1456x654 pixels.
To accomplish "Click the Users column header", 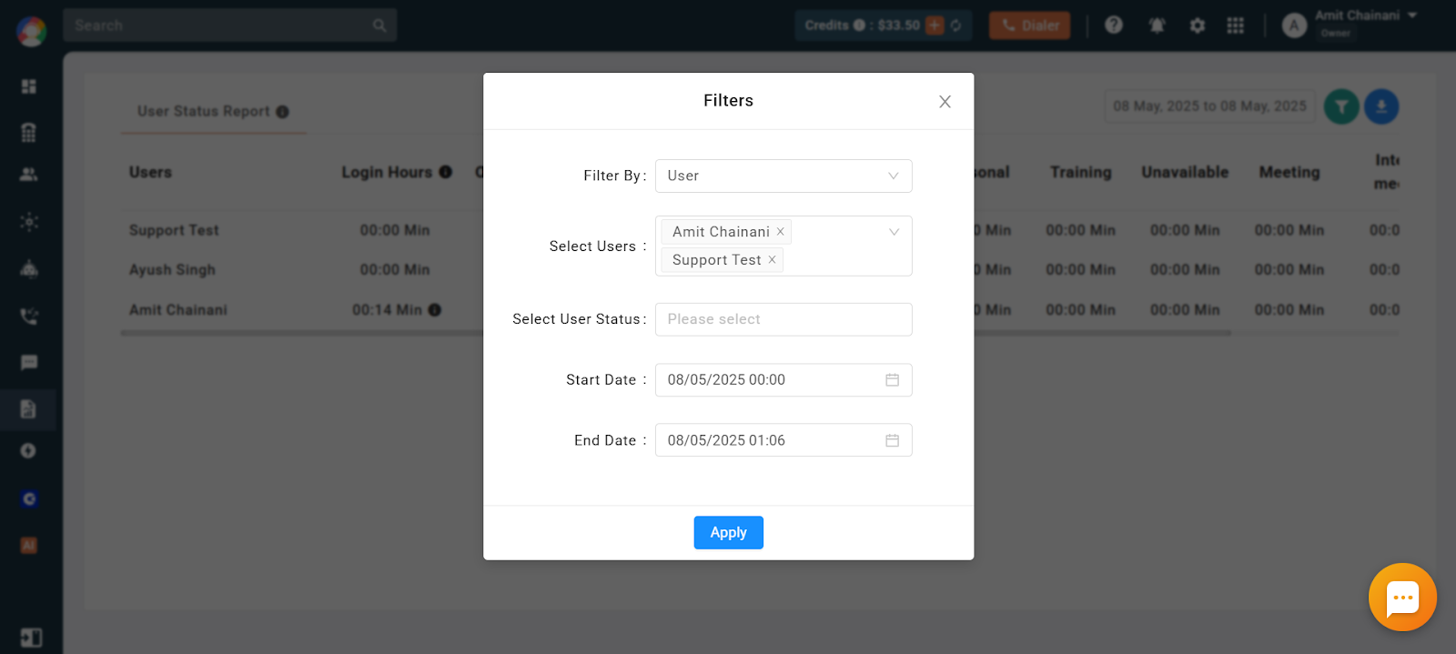I will 150,172.
